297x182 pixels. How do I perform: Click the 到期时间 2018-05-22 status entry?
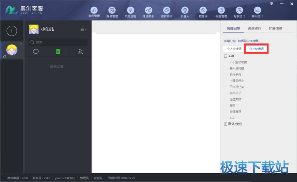click(122, 178)
